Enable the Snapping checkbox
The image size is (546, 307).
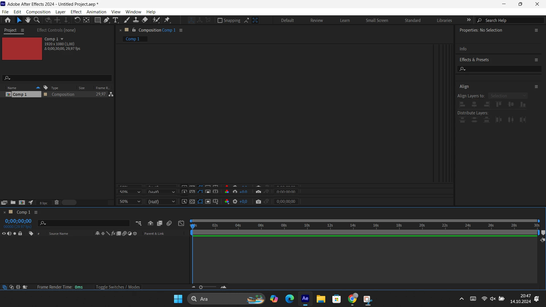tap(220, 20)
